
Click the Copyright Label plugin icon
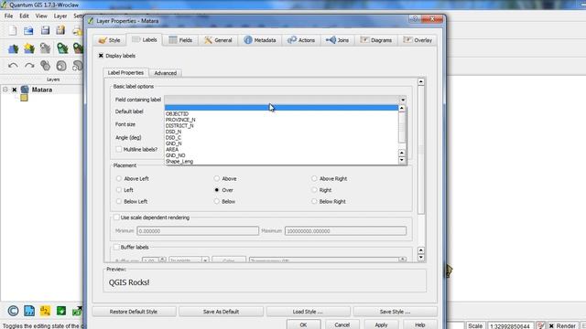[13, 311]
